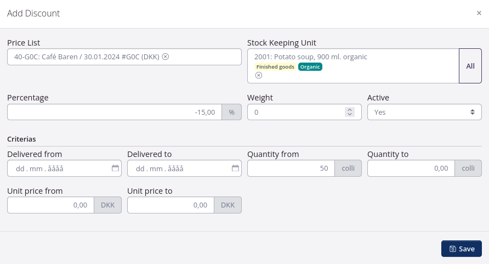Increase the Weight value with up arrow
Screen dimensions: 489x264
tap(349, 110)
